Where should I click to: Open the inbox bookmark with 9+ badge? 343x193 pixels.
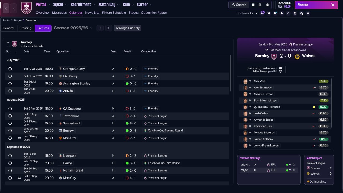(x=263, y=13)
